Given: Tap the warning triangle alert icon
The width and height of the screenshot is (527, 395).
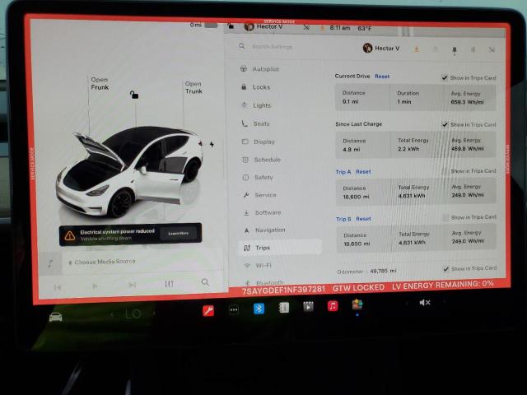Looking at the screenshot, I should point(70,236).
